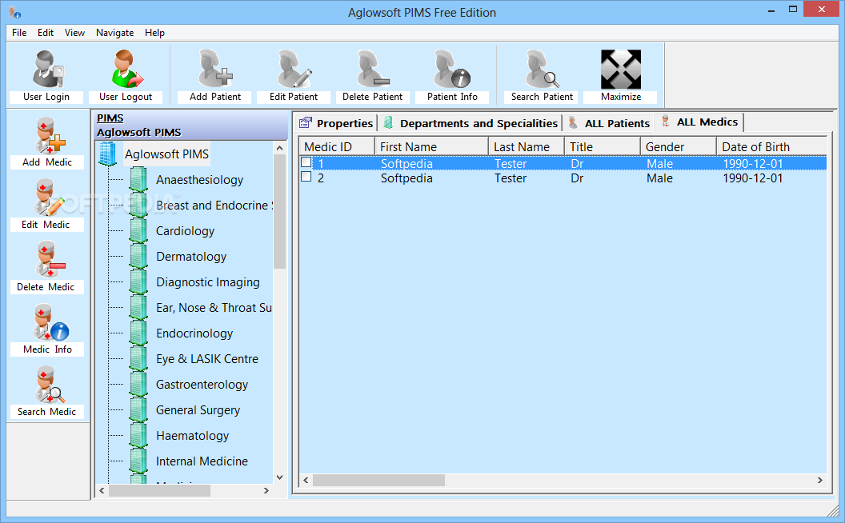Click tree horizontal scrollbar right arrow

click(x=266, y=490)
